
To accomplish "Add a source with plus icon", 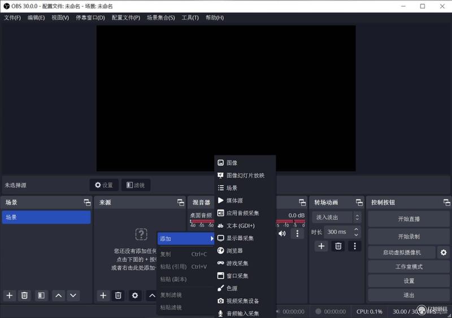I will [x=103, y=295].
